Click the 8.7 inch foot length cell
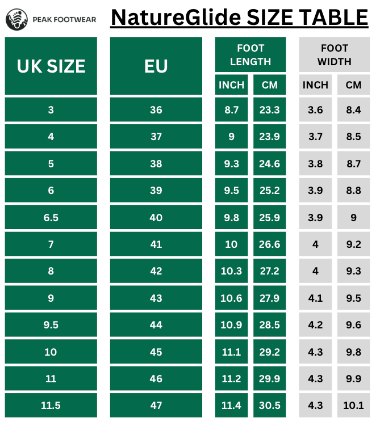The image size is (376, 422). (232, 110)
